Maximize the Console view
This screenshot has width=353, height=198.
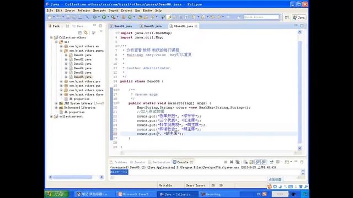[302, 162]
